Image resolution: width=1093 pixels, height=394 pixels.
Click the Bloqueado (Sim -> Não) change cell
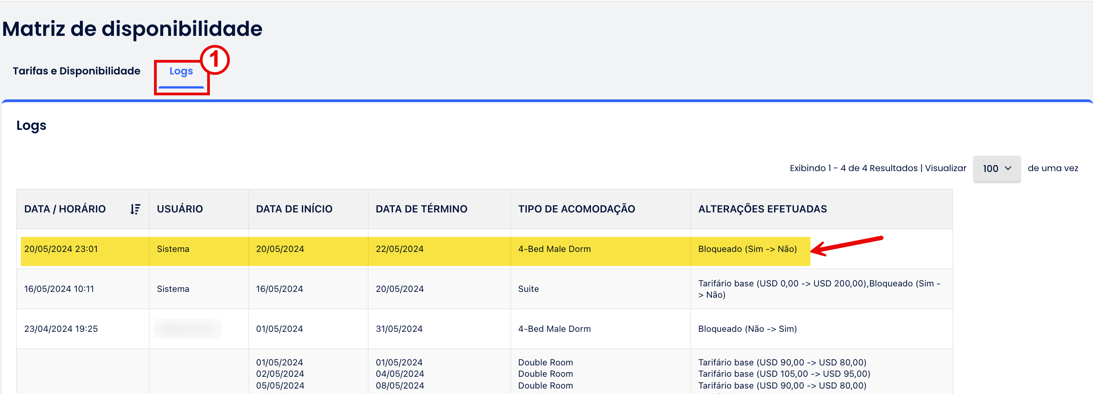pyautogui.click(x=747, y=249)
